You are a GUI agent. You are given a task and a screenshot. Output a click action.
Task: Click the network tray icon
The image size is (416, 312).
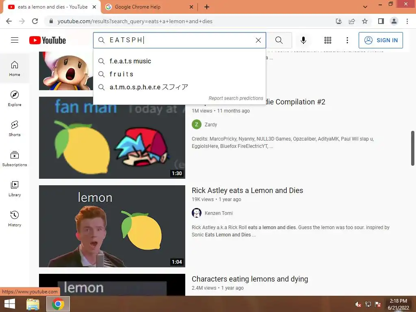pos(368,304)
